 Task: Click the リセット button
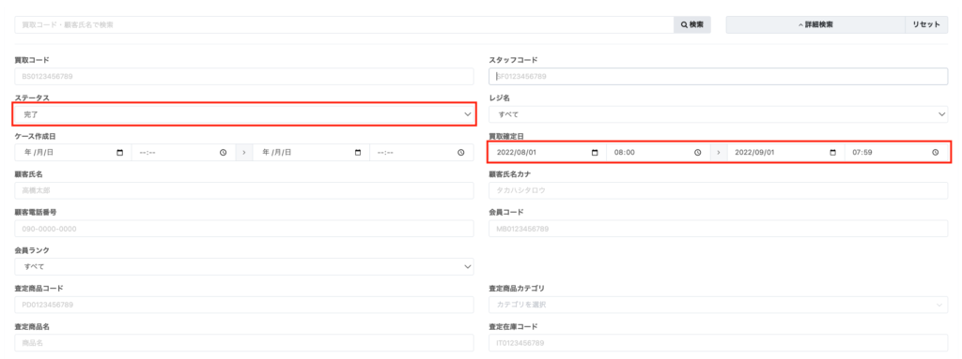click(x=925, y=24)
